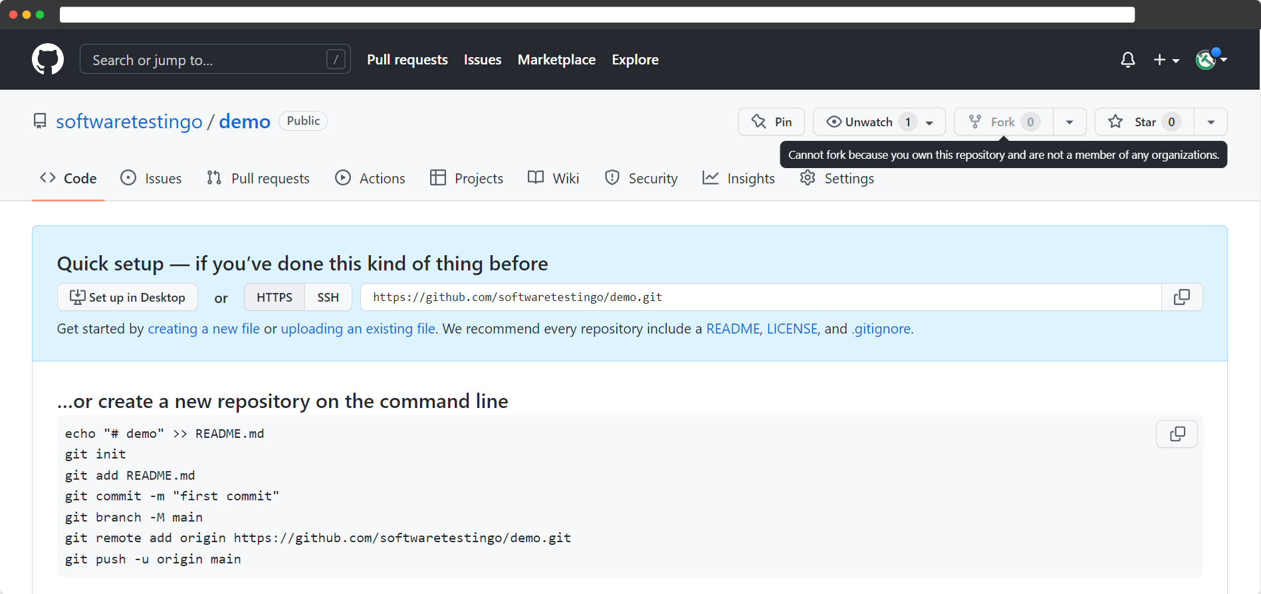Open Pull requests in top navigation
1261x594 pixels.
coord(407,60)
